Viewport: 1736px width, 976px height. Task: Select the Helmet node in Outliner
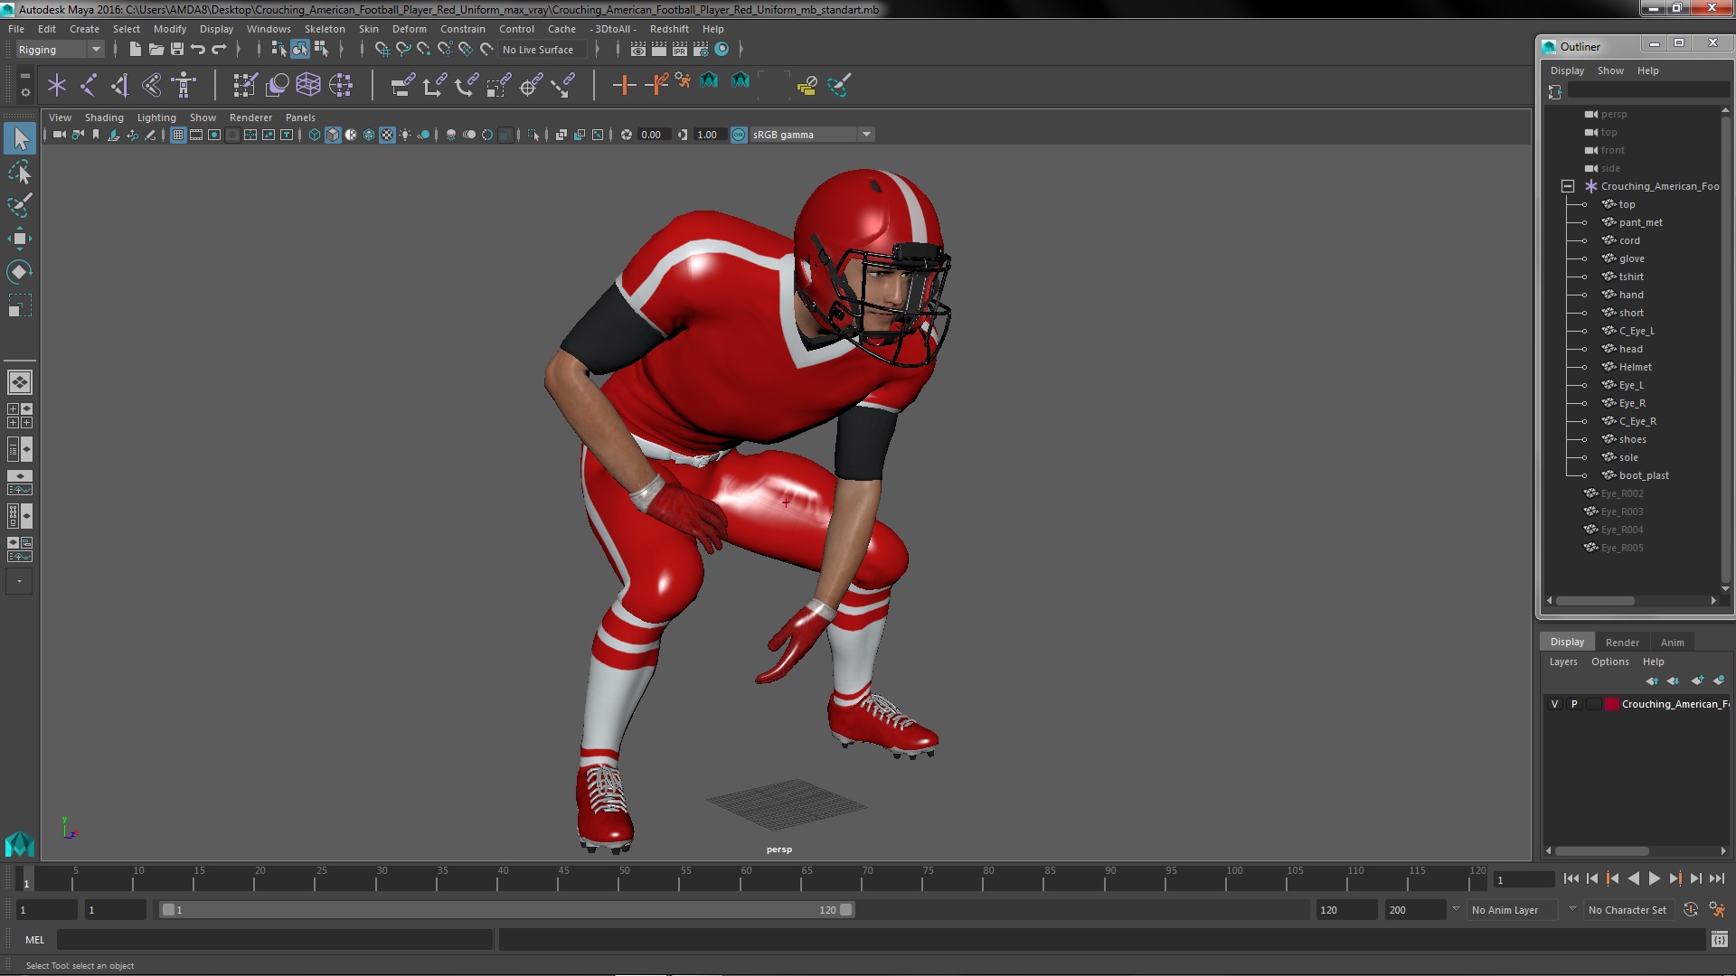click(x=1635, y=367)
